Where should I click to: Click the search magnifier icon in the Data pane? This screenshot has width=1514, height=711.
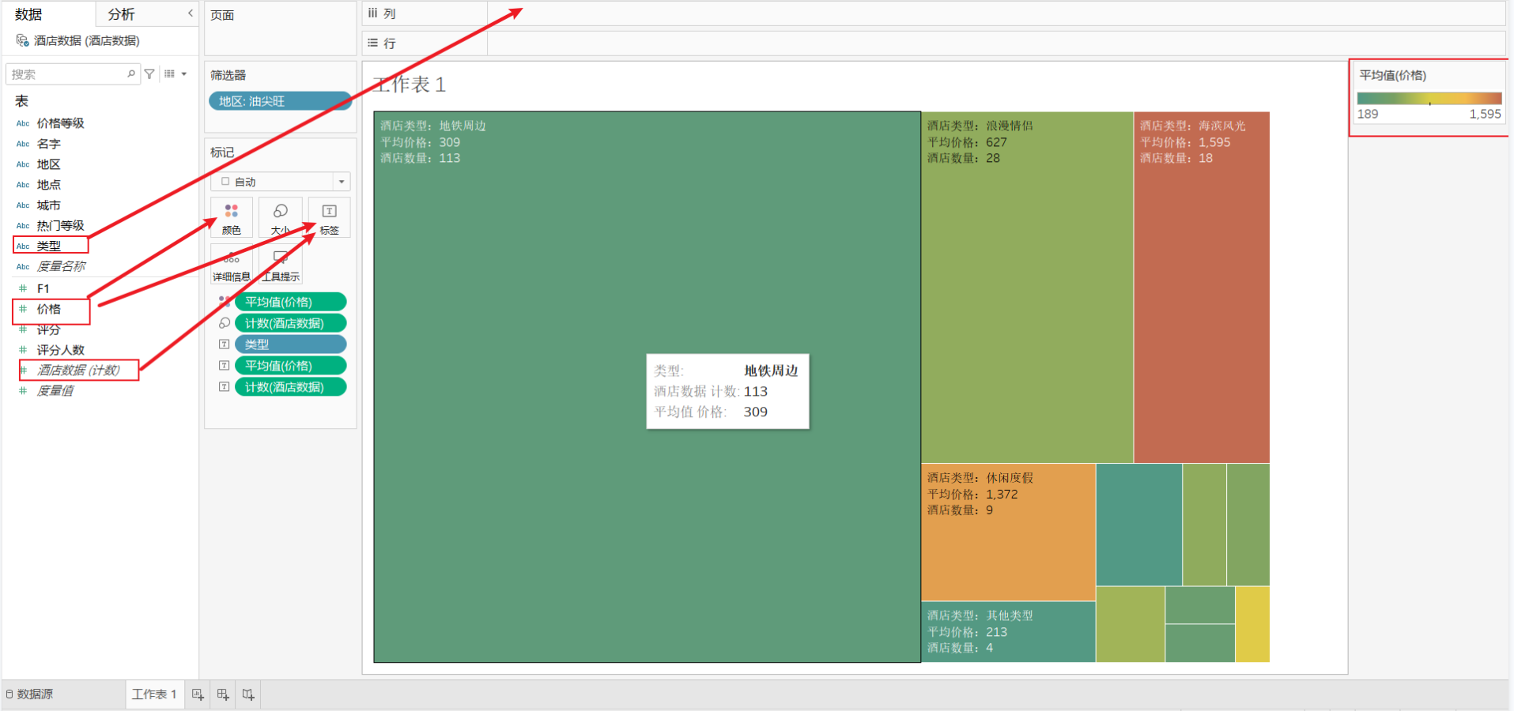[x=131, y=73]
